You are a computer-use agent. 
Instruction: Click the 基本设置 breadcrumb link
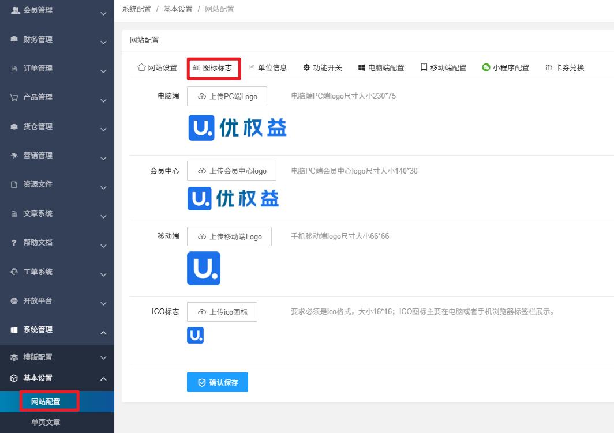(x=178, y=9)
